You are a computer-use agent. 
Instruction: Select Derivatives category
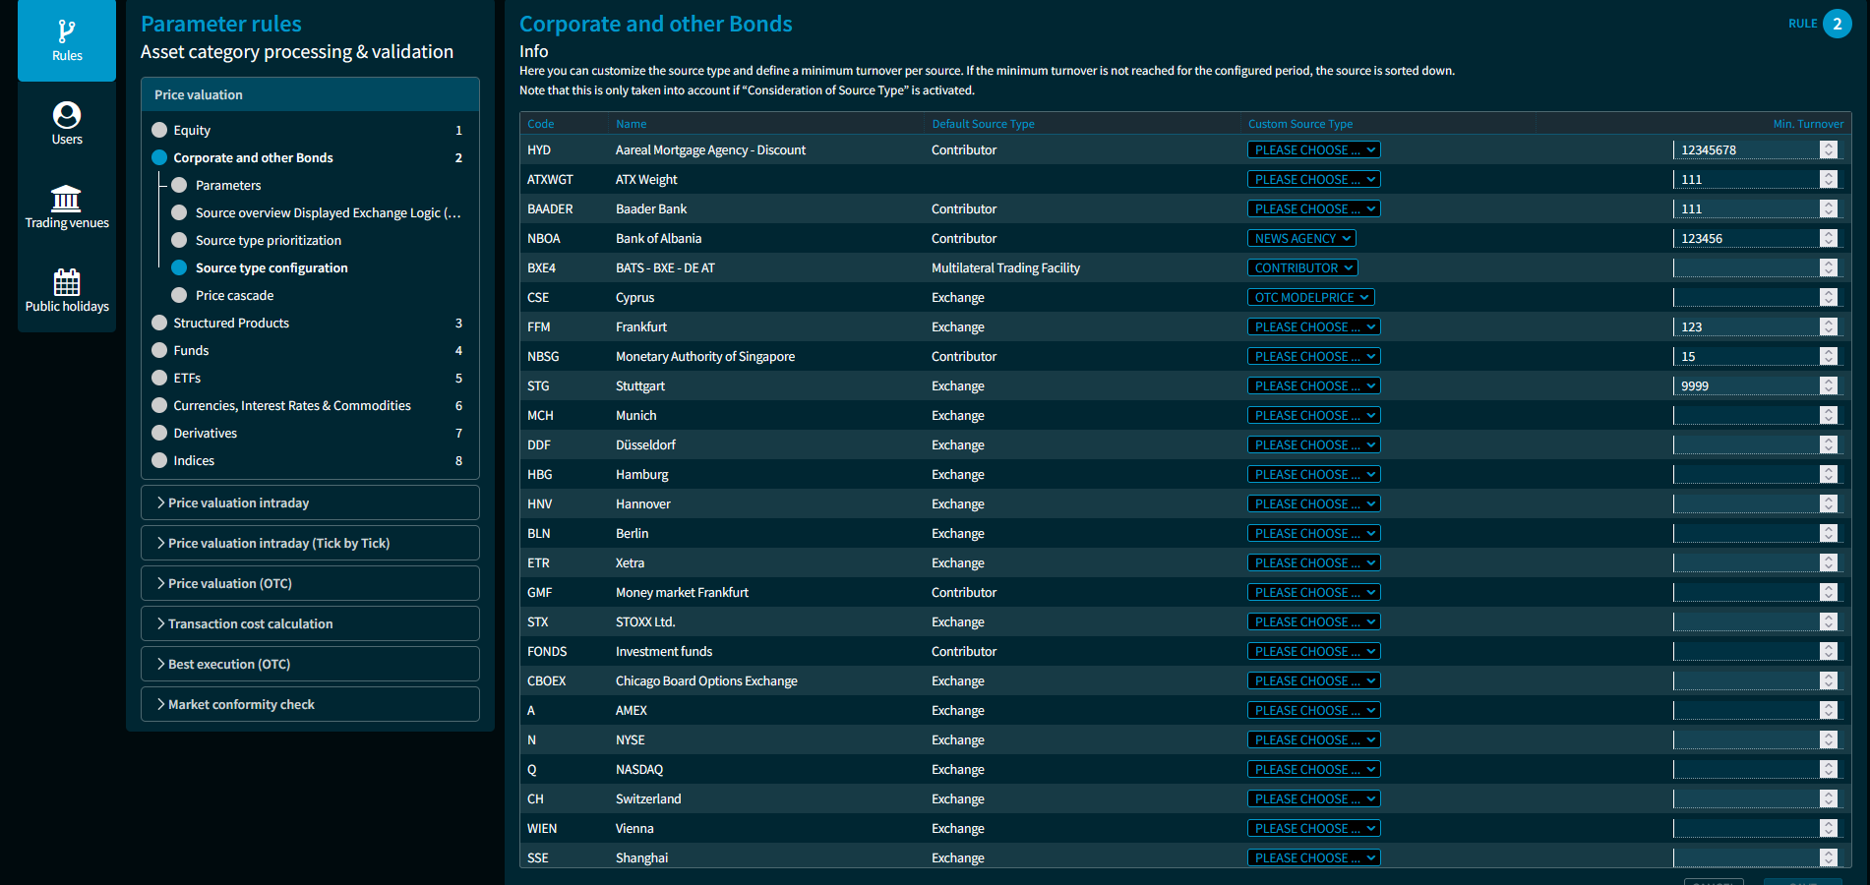[x=205, y=433]
